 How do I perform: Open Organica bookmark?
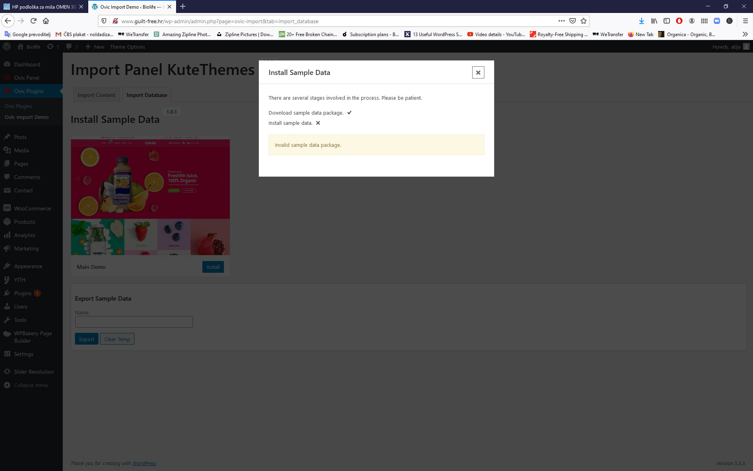[687, 34]
